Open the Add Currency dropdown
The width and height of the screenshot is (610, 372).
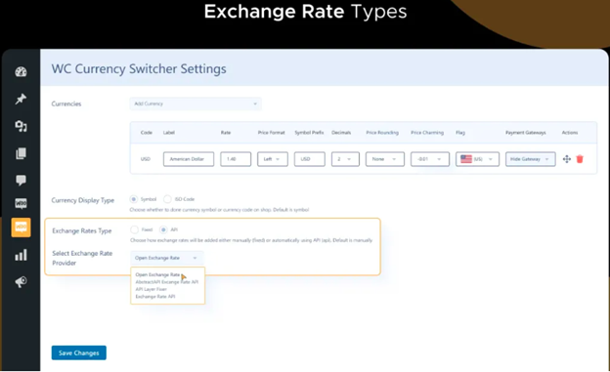(x=196, y=103)
